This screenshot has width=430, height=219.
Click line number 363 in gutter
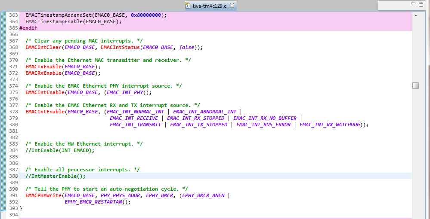pos(13,15)
